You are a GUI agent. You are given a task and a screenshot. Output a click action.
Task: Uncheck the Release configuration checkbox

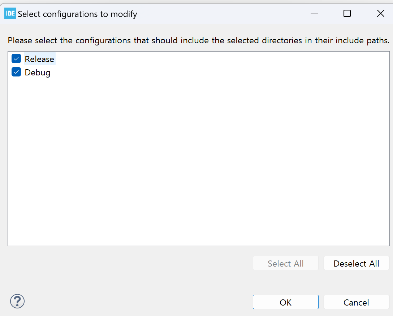pyautogui.click(x=16, y=59)
